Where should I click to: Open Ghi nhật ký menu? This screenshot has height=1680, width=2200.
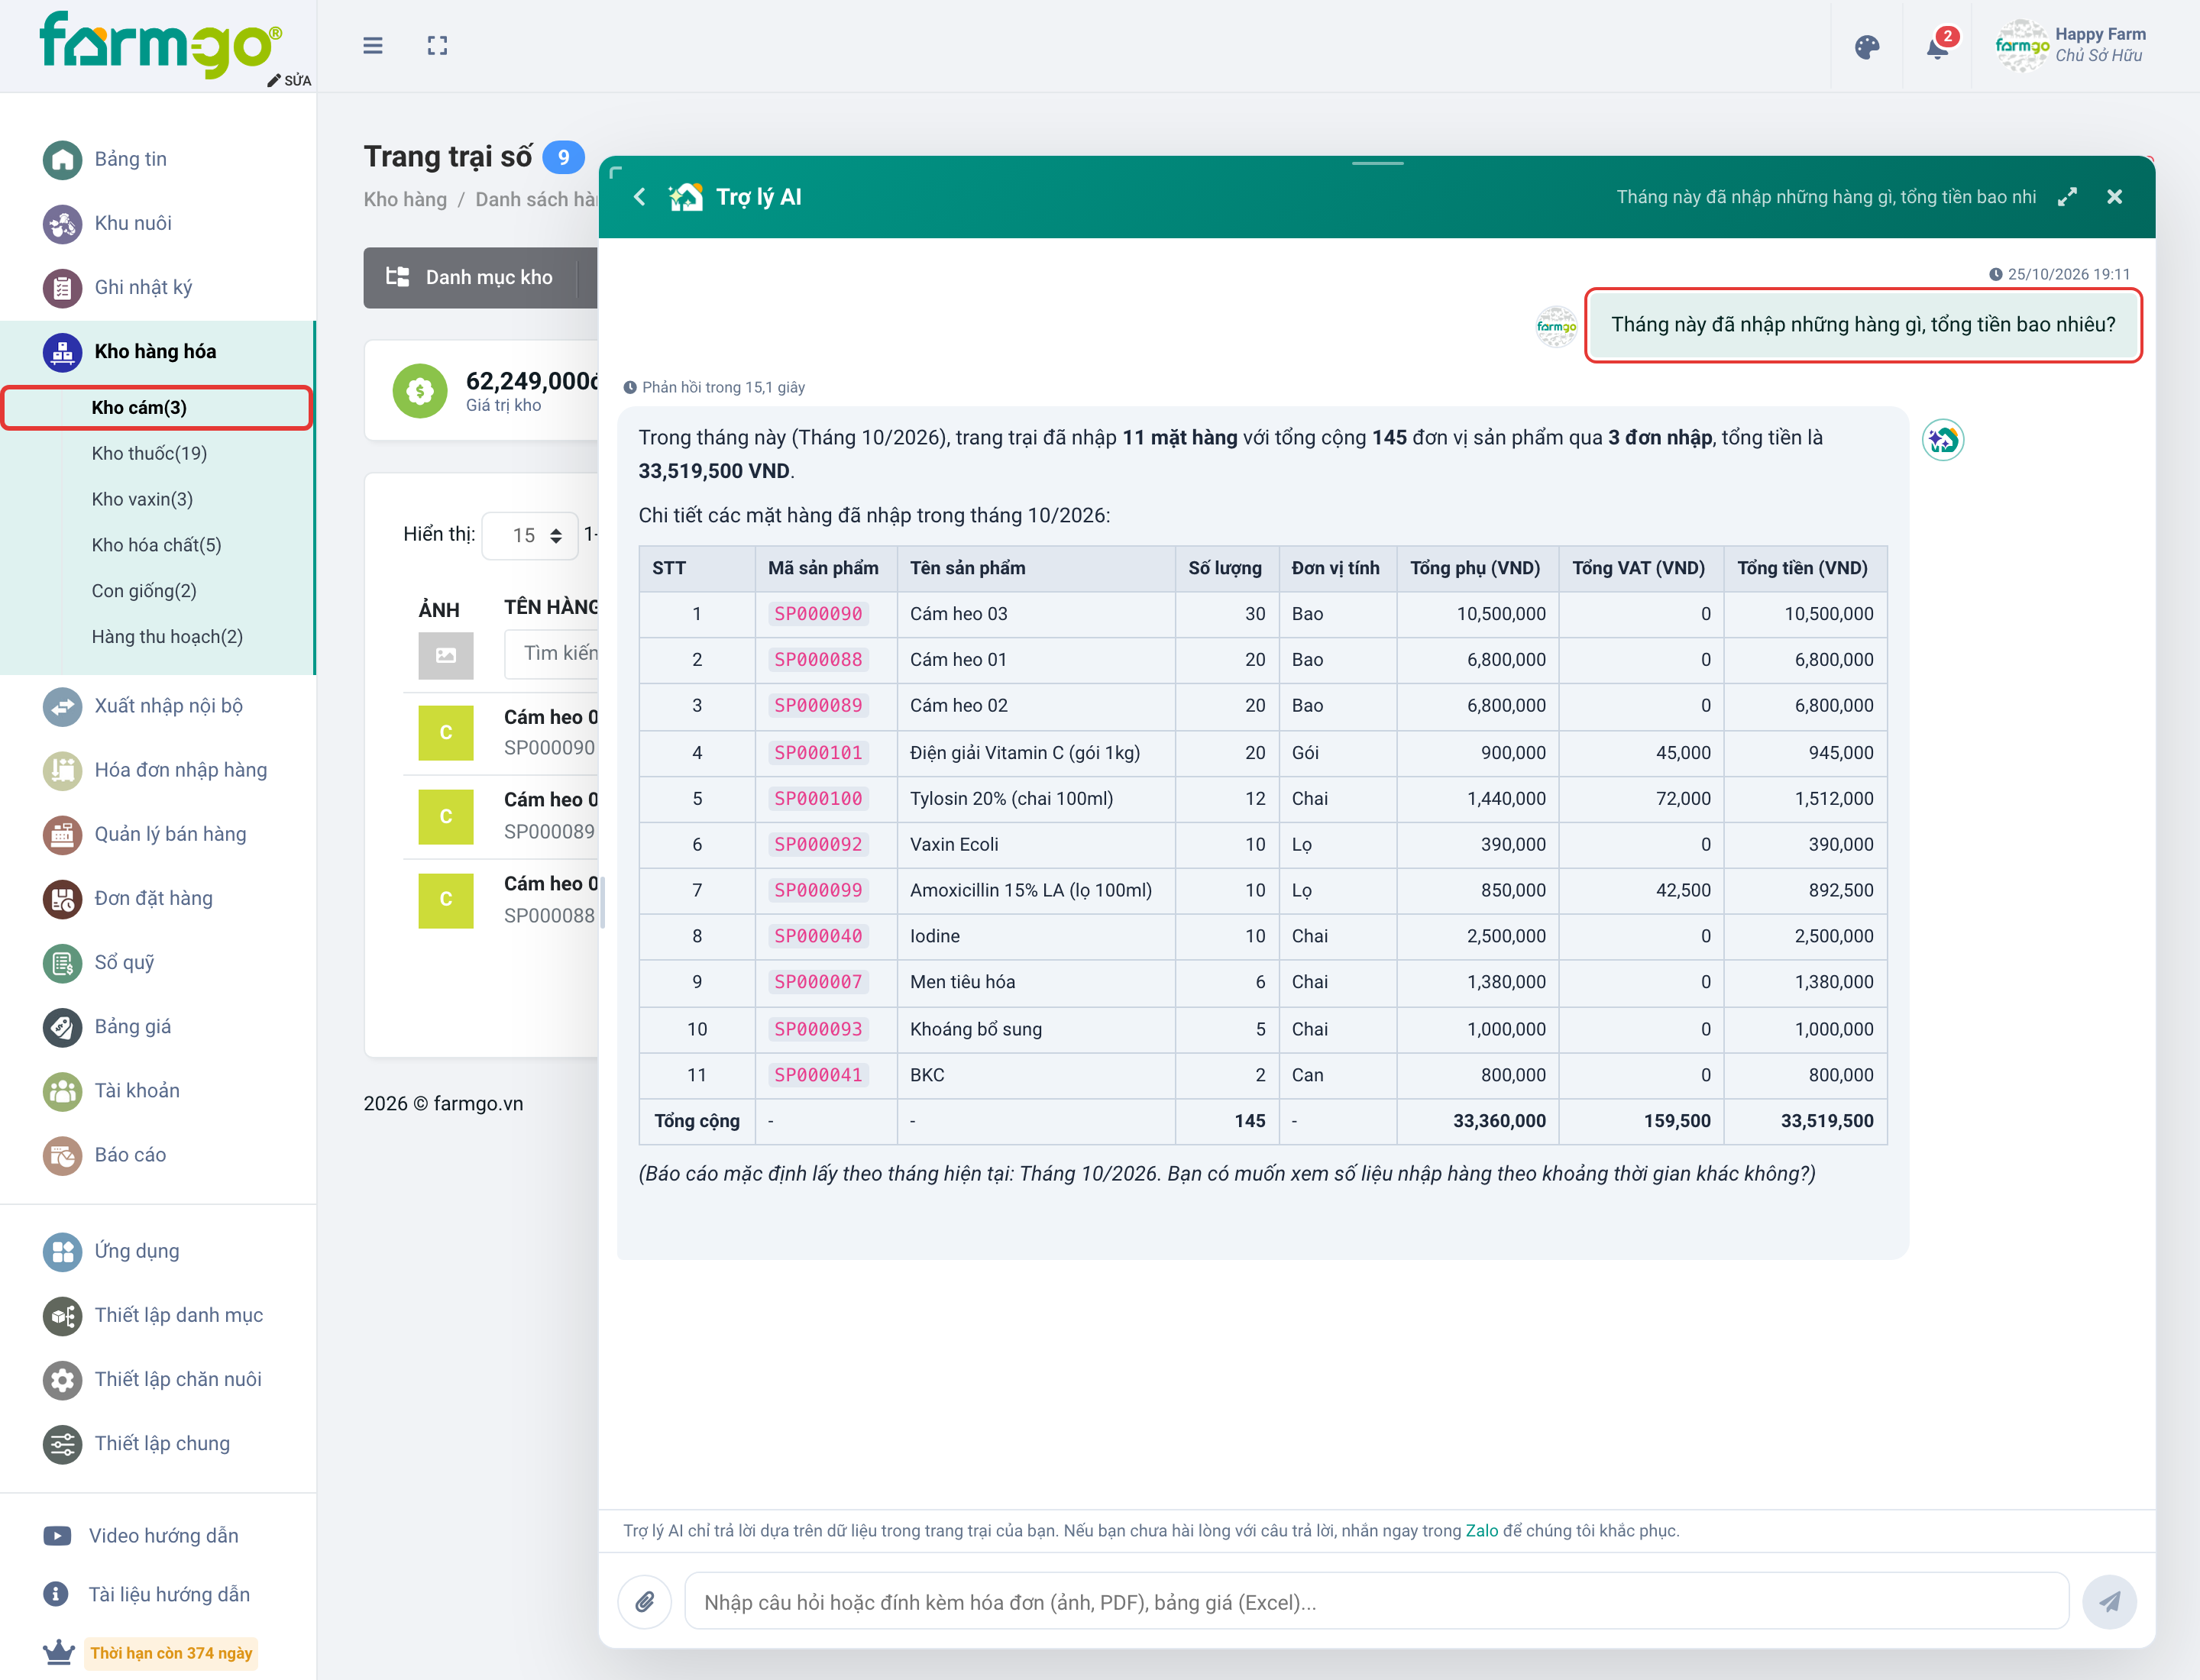pos(143,287)
